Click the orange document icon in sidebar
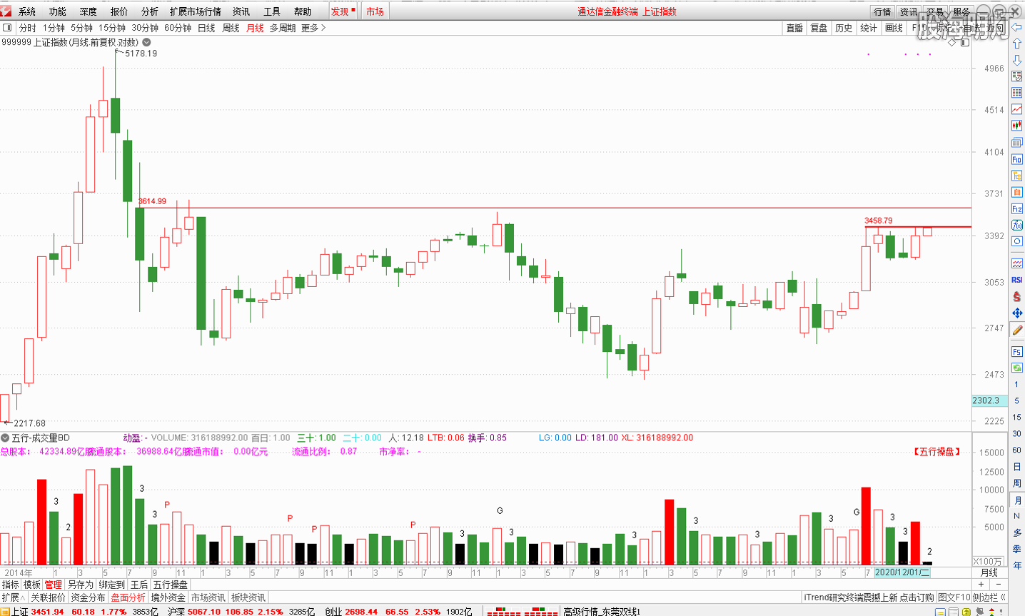 [x=1017, y=192]
